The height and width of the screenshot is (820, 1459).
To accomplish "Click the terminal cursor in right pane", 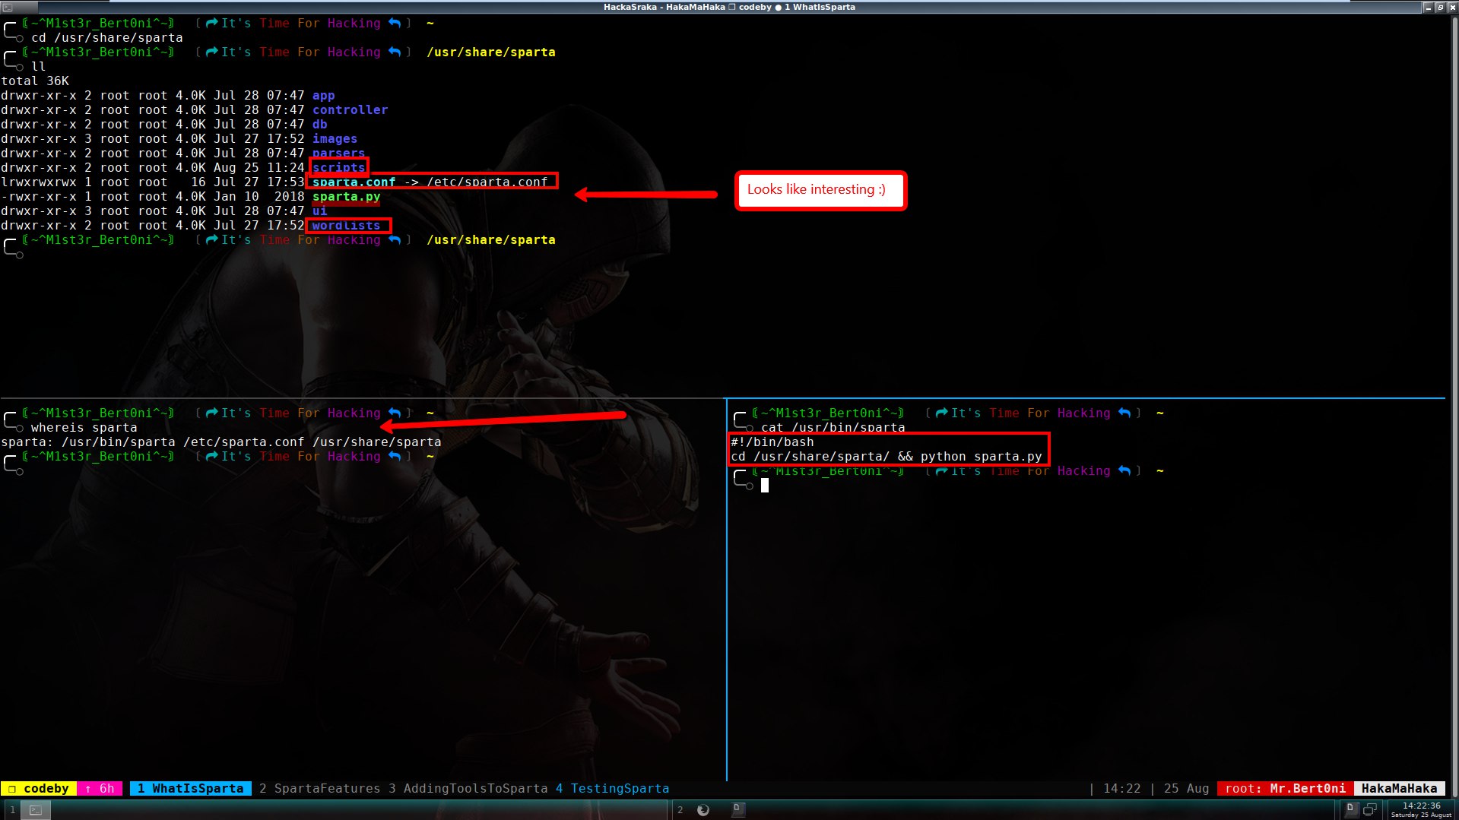I will coord(765,486).
